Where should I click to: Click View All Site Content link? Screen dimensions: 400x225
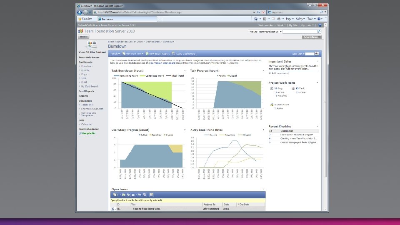point(92,52)
